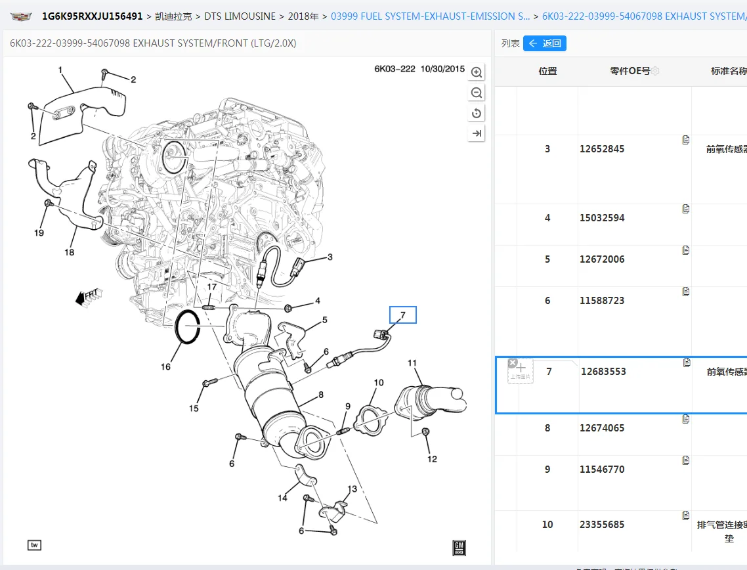Image resolution: width=747 pixels, height=570 pixels.
Task: Click callout number 15 by the bolt
Action: [194, 408]
